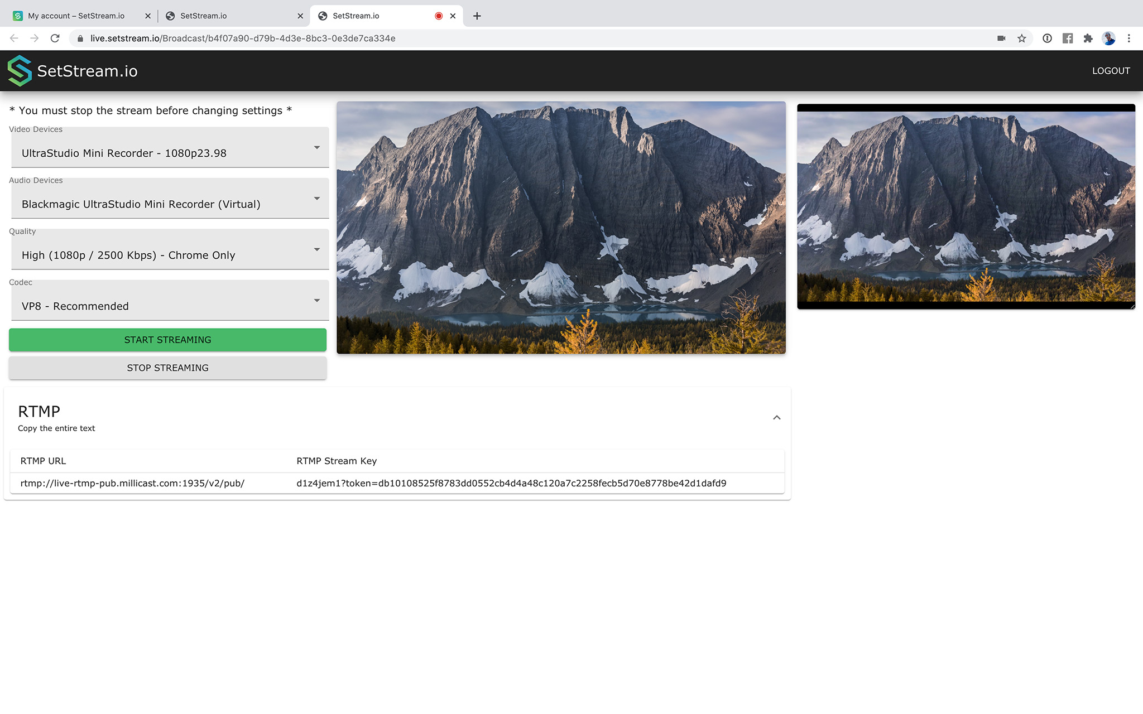Screen dimensions: 1143x714
Task: Click the RTMP Stream Key column header
Action: click(x=337, y=461)
